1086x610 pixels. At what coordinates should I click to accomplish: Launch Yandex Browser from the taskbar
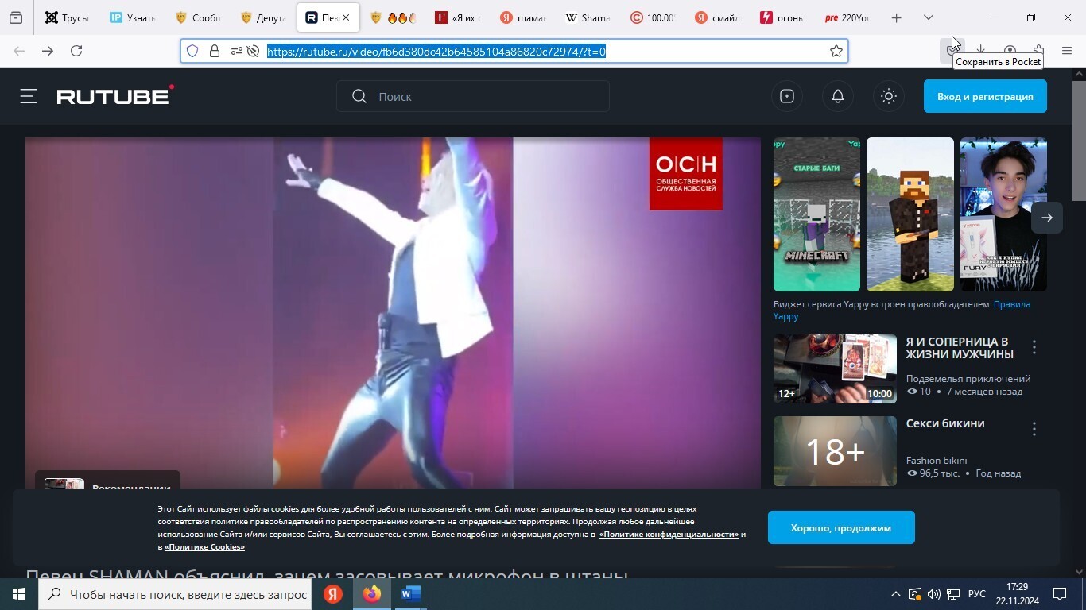coord(333,594)
